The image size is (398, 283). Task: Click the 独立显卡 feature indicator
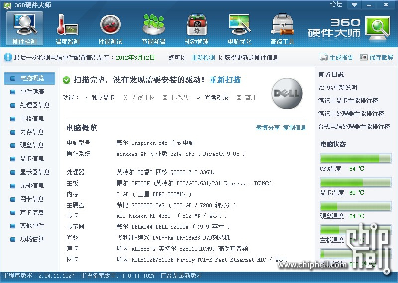tap(99, 97)
